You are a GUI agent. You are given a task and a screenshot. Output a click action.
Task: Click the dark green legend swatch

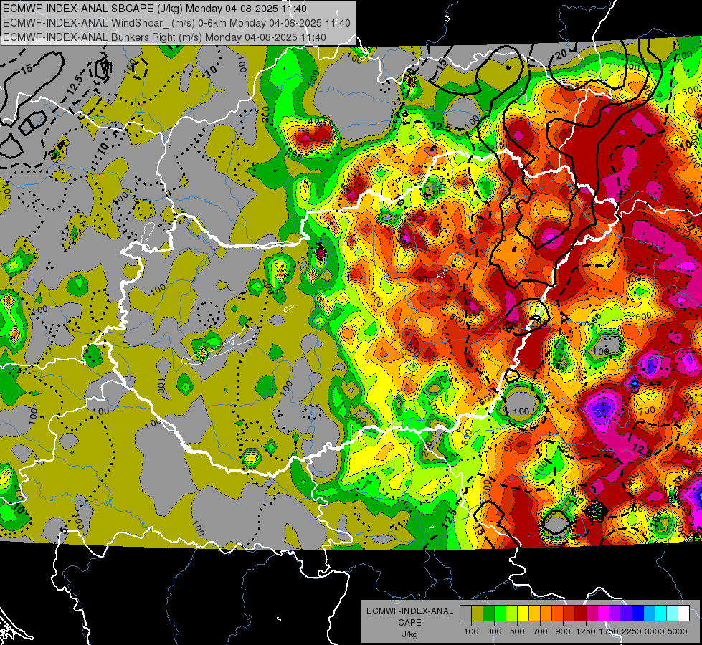click(488, 613)
